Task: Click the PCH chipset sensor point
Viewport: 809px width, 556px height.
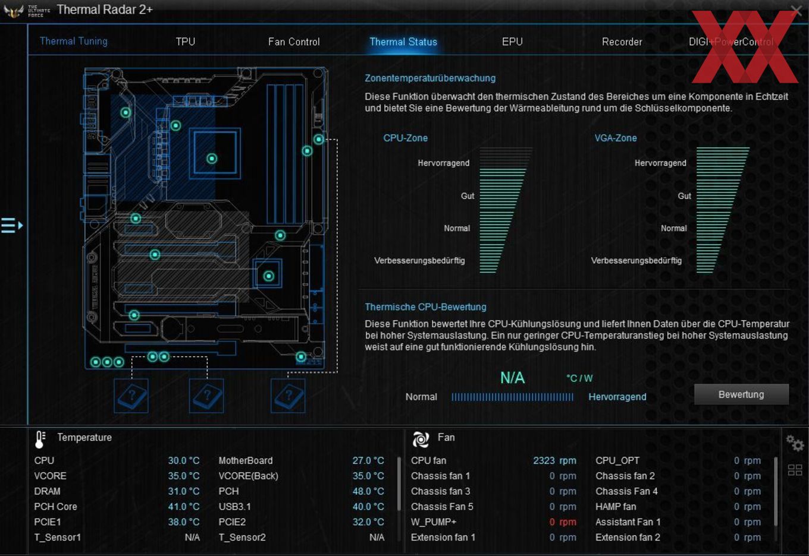Action: point(269,276)
